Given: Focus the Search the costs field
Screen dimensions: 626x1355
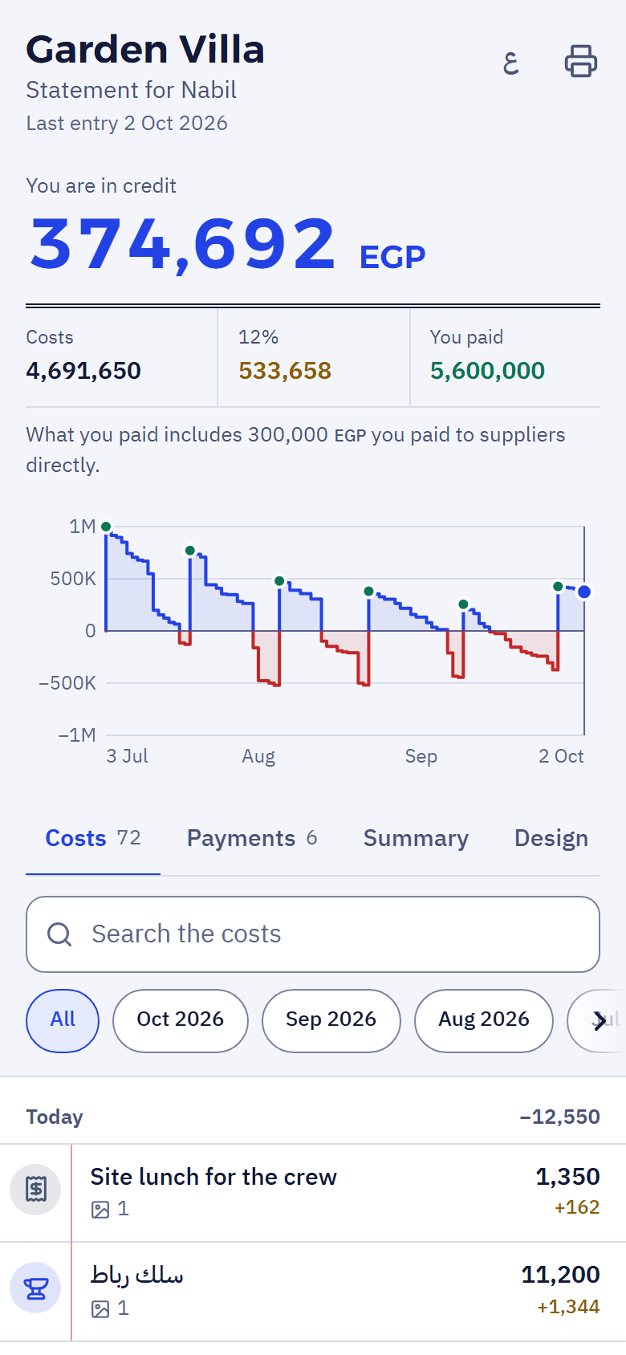Looking at the screenshot, I should click(x=313, y=934).
